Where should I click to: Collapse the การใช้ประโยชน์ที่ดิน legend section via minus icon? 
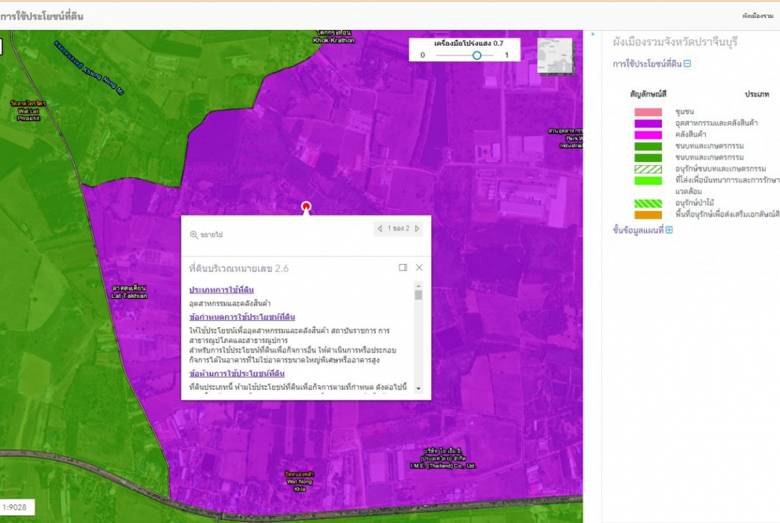click(x=687, y=64)
